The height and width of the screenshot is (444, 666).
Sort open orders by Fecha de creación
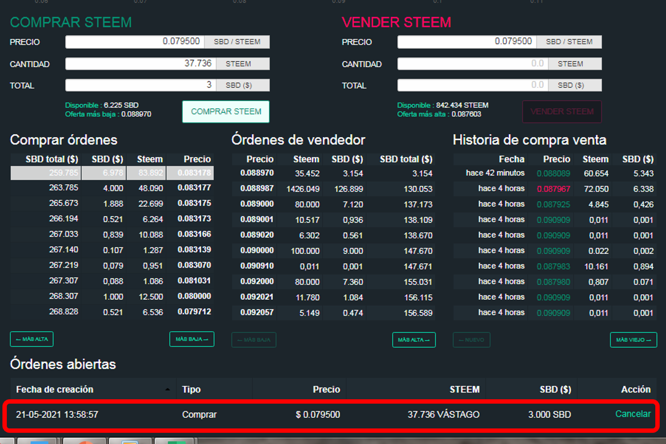(54, 390)
